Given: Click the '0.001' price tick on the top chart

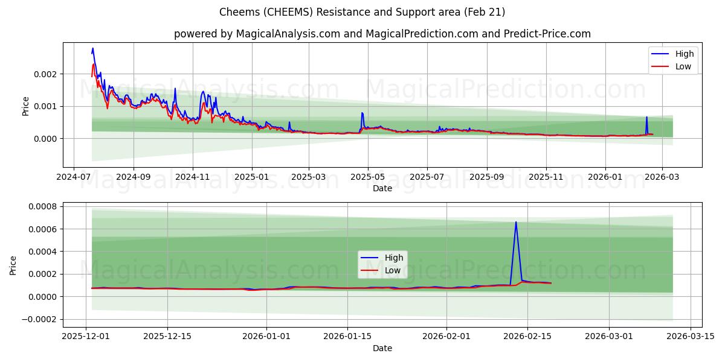Looking at the screenshot, I should tap(45, 106).
